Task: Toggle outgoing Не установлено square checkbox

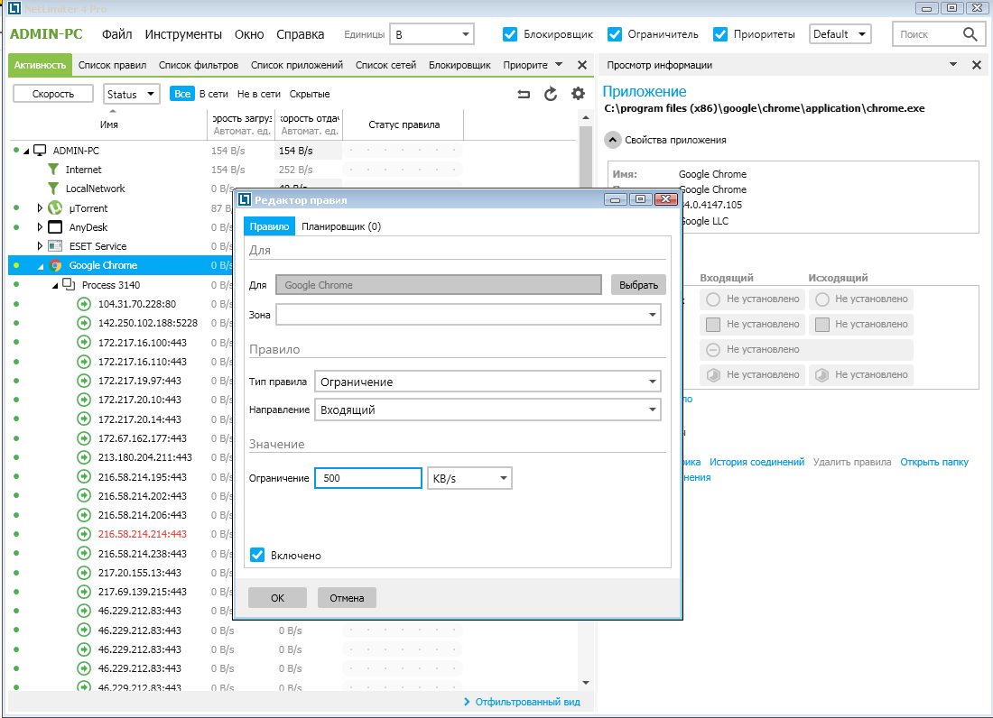Action: 822,325
